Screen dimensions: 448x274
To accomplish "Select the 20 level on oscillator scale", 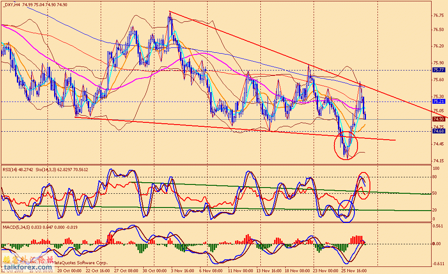I will [435, 210].
